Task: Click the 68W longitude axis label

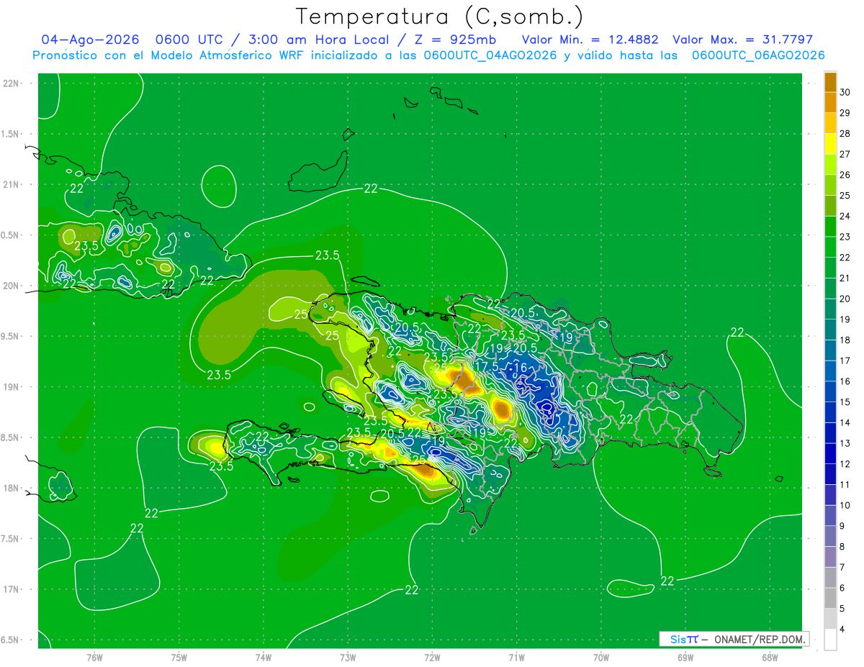Action: [769, 657]
